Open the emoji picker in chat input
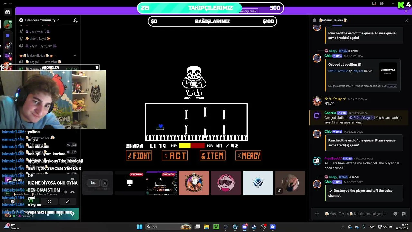The width and height of the screenshot is (412, 232). (x=395, y=214)
